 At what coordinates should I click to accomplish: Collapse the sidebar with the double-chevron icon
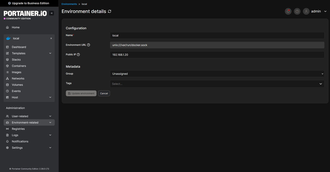tap(52, 13)
